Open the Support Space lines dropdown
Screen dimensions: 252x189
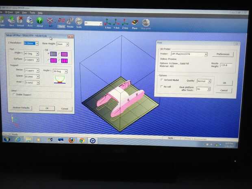pyautogui.click(x=38, y=77)
